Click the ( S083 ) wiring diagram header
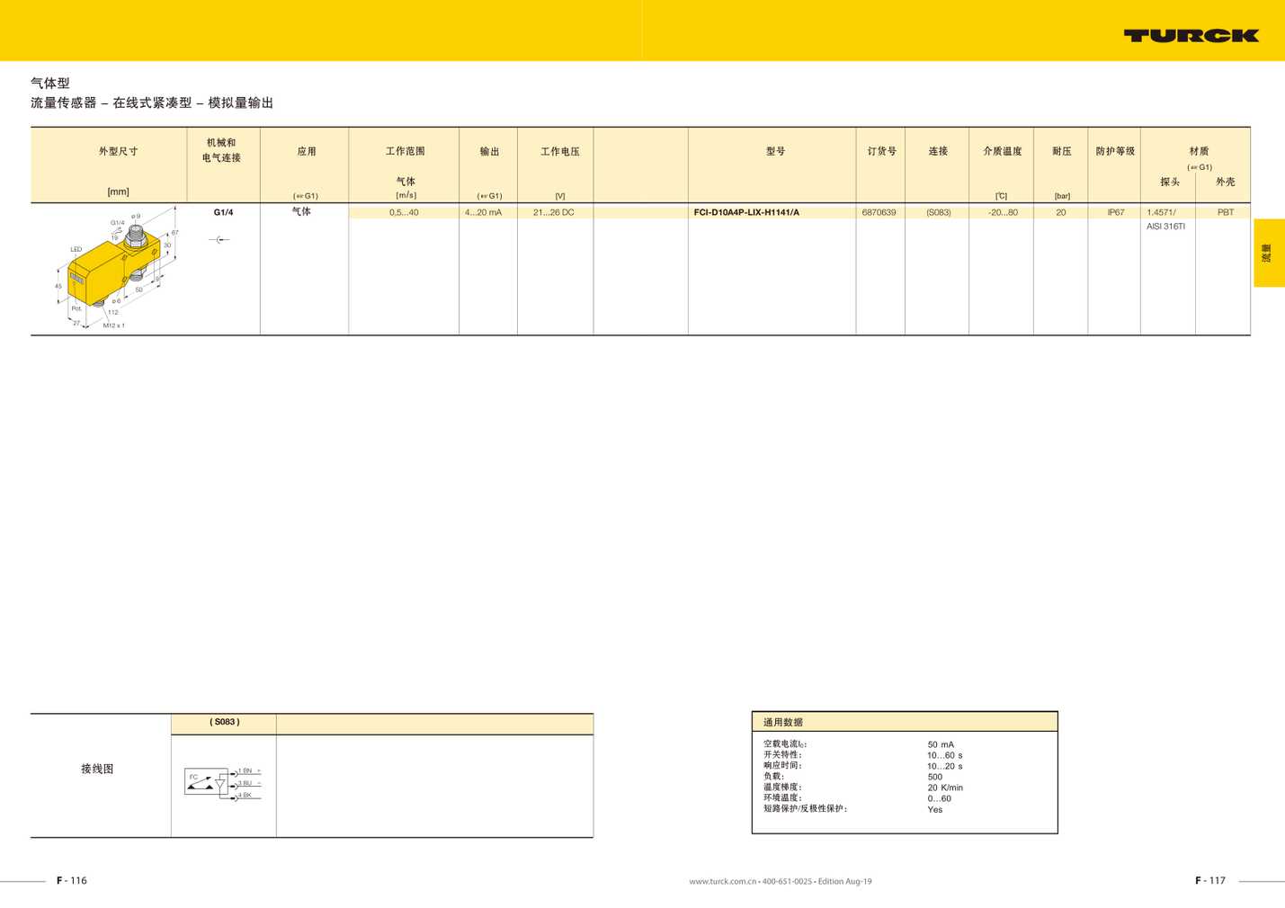The width and height of the screenshot is (1285, 908). coord(224,722)
